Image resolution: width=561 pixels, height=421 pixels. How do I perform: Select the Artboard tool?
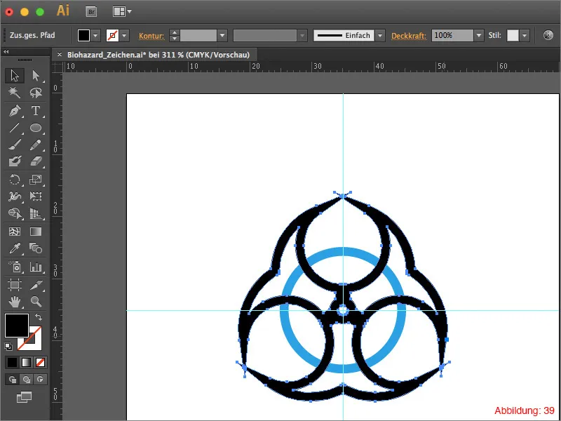(x=14, y=285)
